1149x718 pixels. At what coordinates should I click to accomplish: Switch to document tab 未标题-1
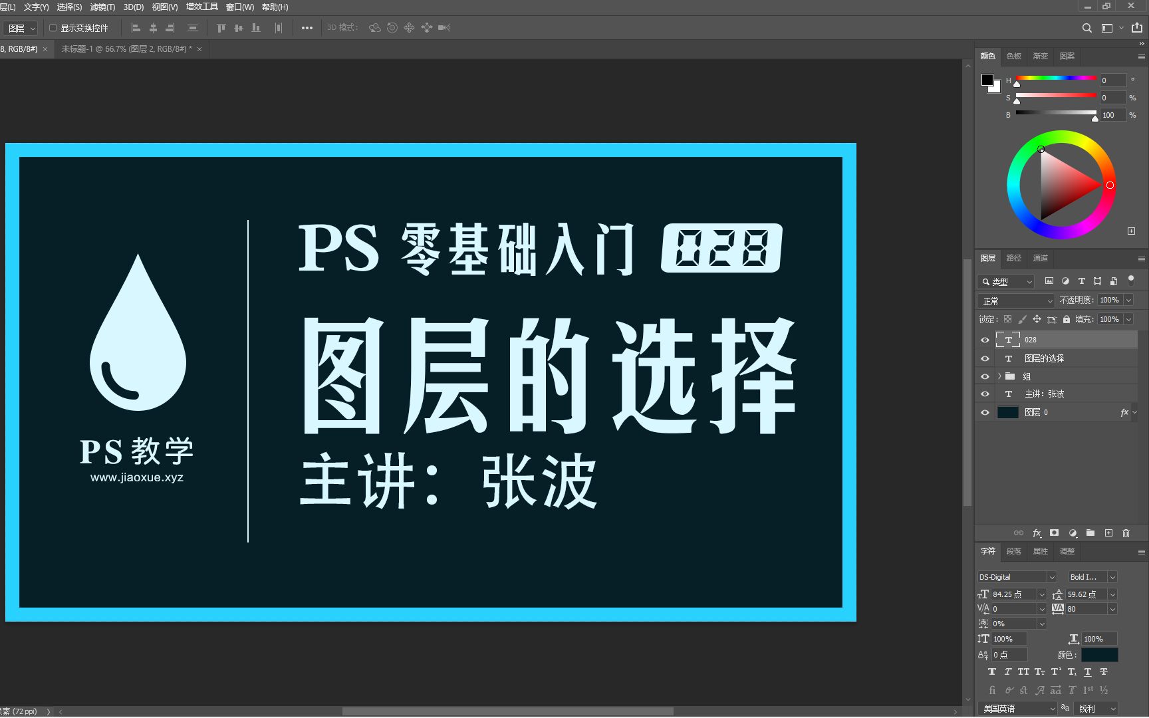(x=126, y=49)
